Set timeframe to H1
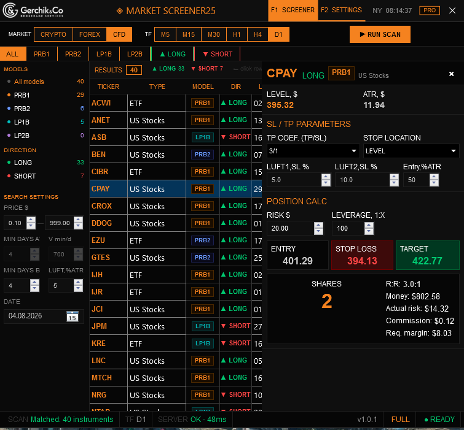464x430 pixels. pos(237,34)
